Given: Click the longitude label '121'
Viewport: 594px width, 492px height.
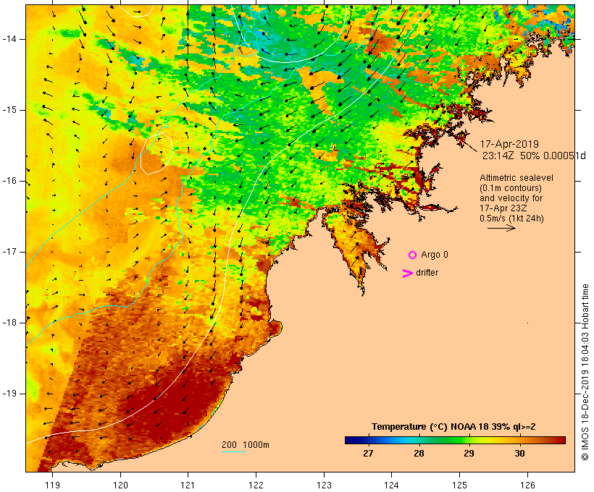Looking at the screenshot, I should tap(188, 485).
